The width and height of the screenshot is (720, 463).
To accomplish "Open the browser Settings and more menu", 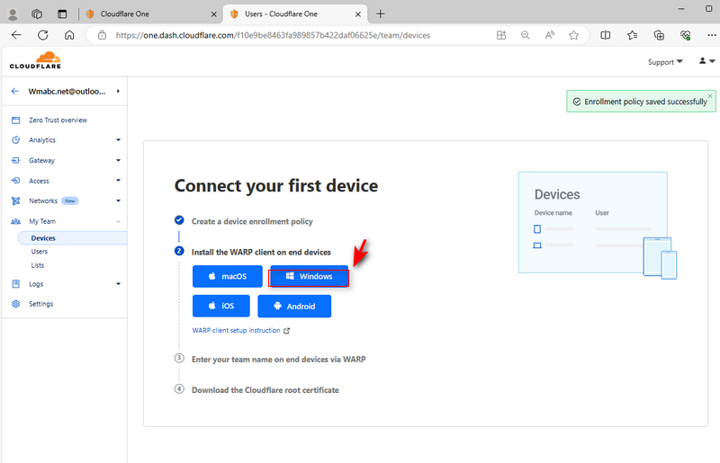I will [x=711, y=35].
